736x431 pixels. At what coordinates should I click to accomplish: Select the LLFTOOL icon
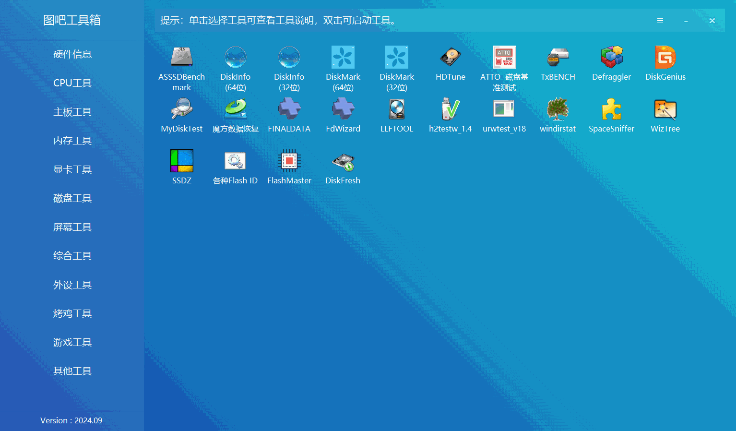(397, 109)
